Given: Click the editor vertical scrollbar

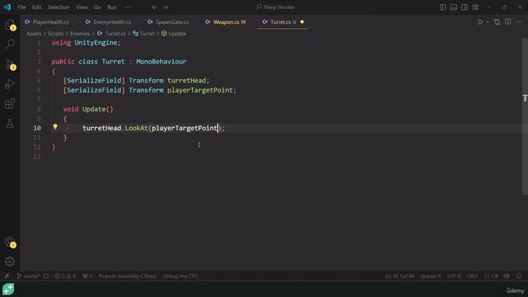Looking at the screenshot, I should pos(525,116).
